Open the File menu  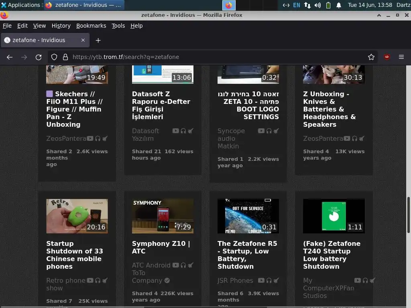point(7,26)
